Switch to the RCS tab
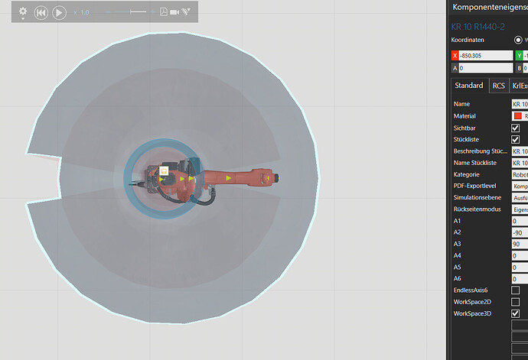The image size is (528, 360). (498, 86)
